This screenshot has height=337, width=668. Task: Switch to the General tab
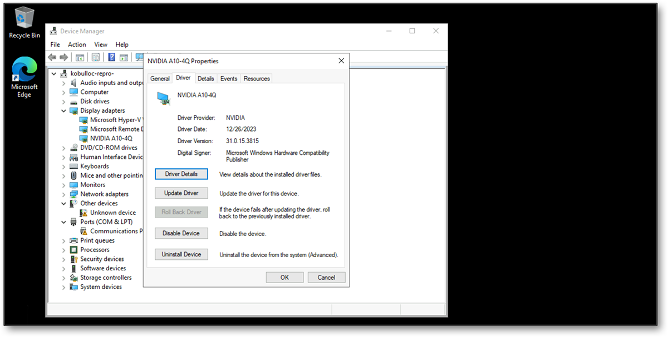pos(160,79)
